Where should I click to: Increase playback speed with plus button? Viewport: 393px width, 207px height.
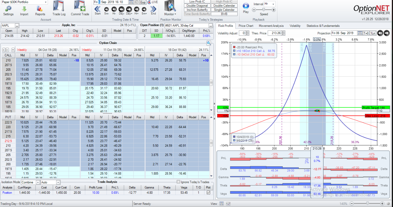click(x=274, y=10)
